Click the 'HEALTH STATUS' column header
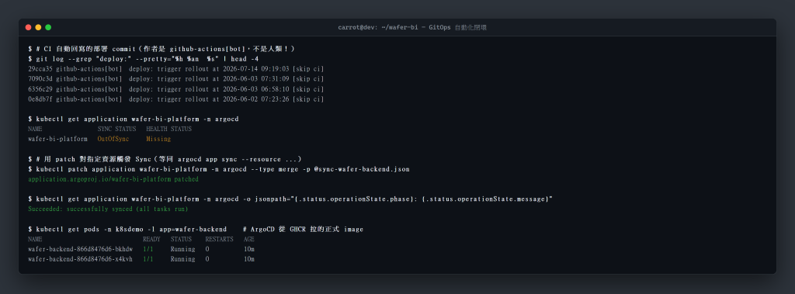Viewport: 795px width, 294px height. pyautogui.click(x=168, y=130)
